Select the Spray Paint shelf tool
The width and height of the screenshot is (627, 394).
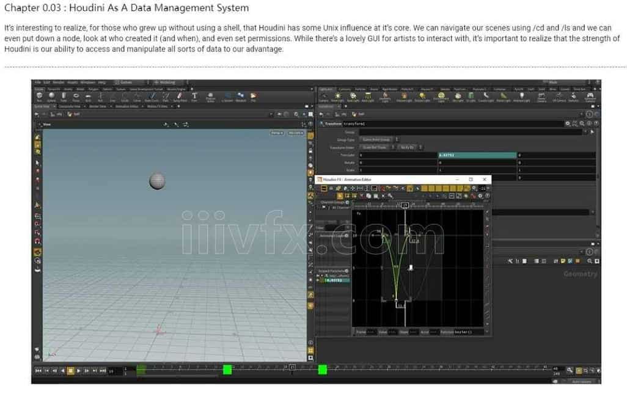click(x=180, y=97)
